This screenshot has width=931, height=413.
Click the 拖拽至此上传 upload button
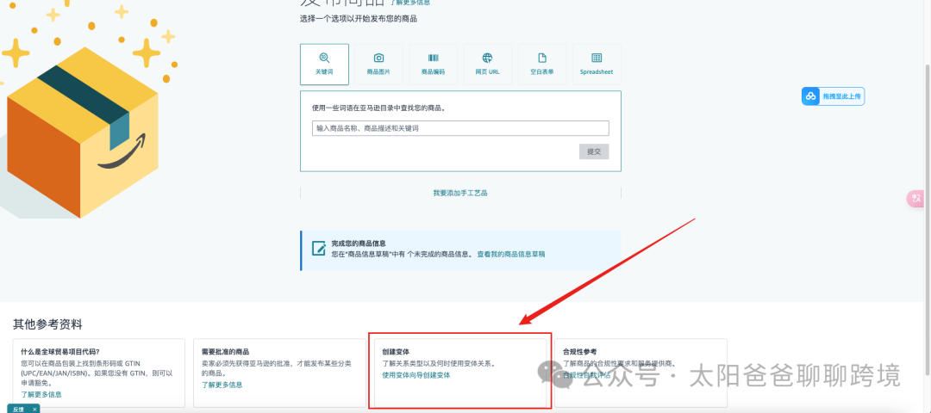tap(833, 96)
